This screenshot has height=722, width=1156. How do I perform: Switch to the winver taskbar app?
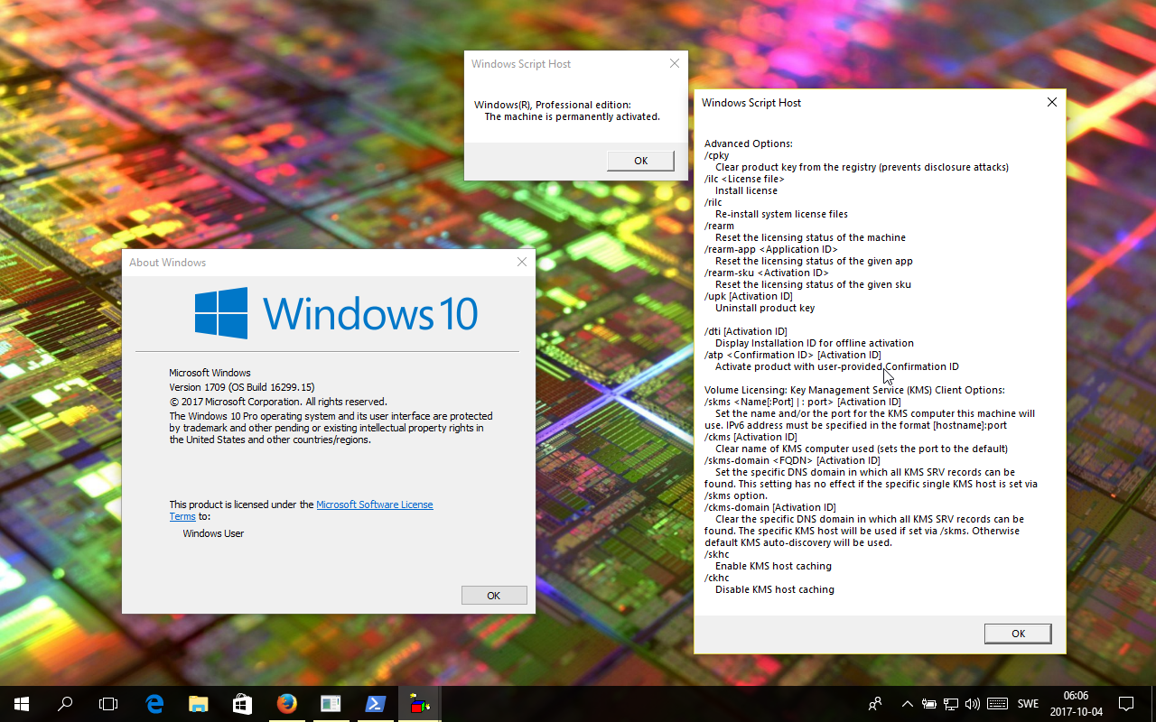pos(331,704)
